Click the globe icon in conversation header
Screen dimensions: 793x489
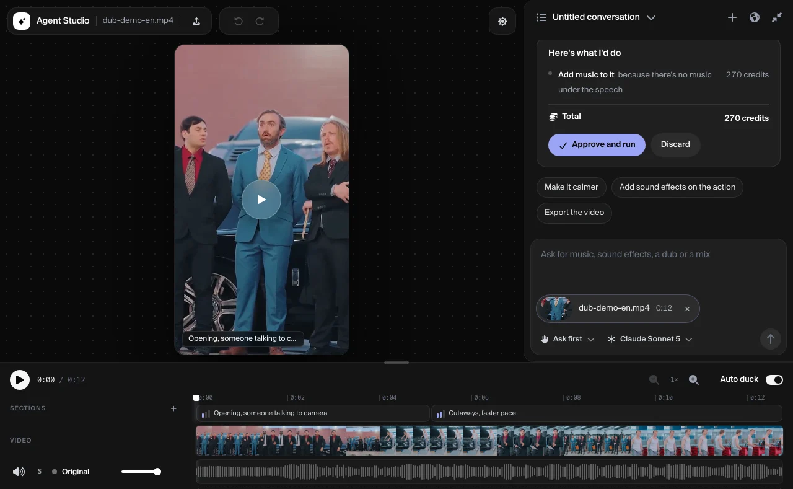click(755, 17)
